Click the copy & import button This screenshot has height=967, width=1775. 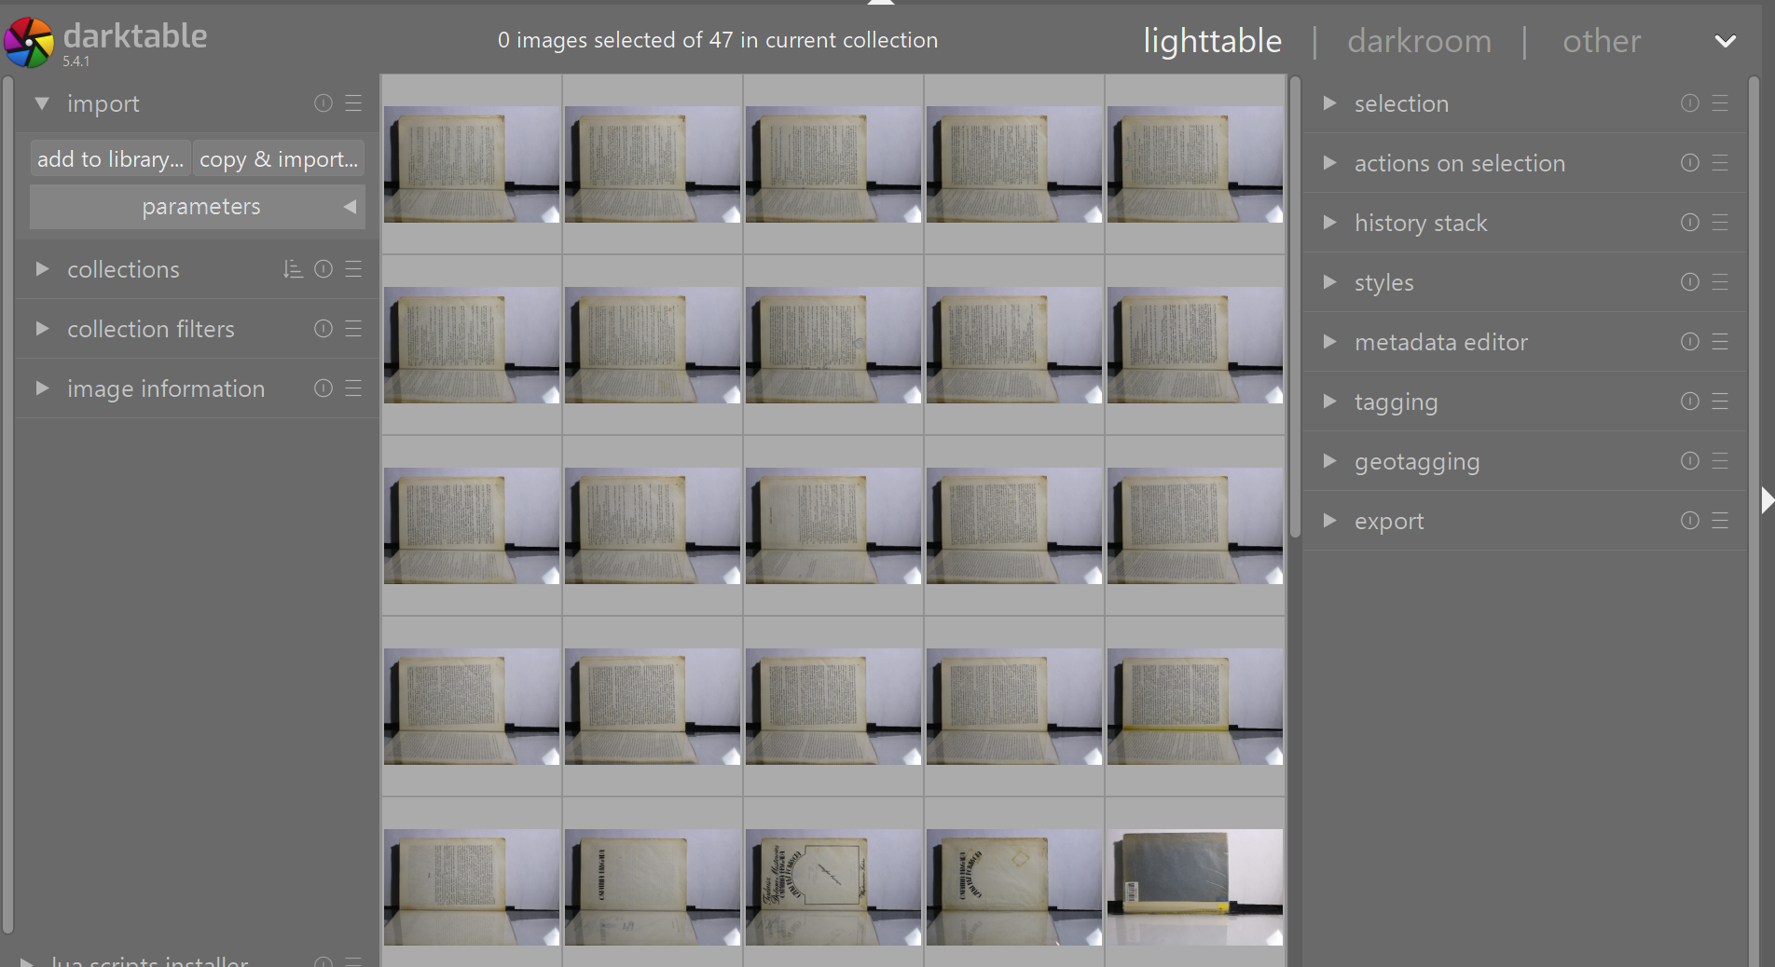click(x=279, y=159)
